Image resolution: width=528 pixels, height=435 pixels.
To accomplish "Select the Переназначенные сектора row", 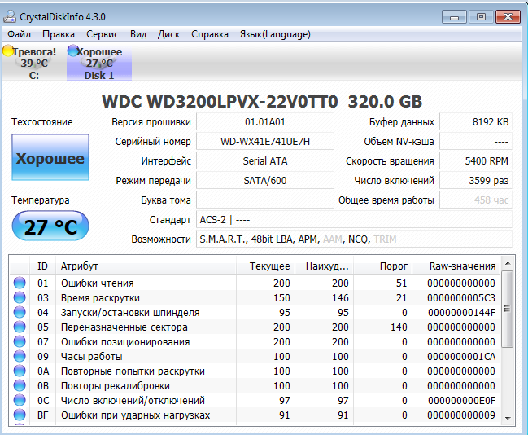I will 255,327.
